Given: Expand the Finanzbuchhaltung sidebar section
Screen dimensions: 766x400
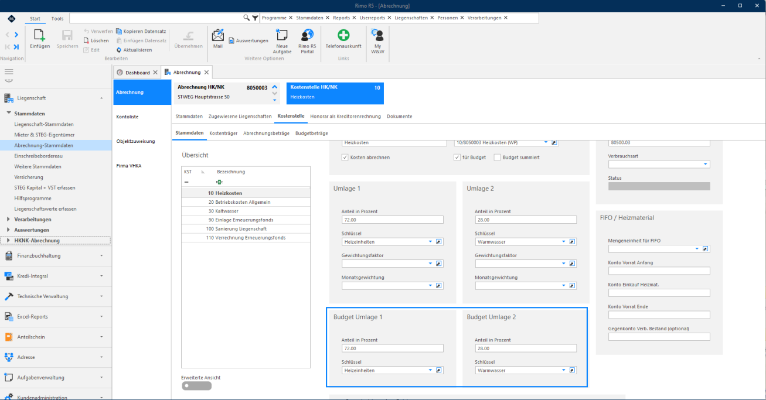Looking at the screenshot, I should [x=56, y=255].
